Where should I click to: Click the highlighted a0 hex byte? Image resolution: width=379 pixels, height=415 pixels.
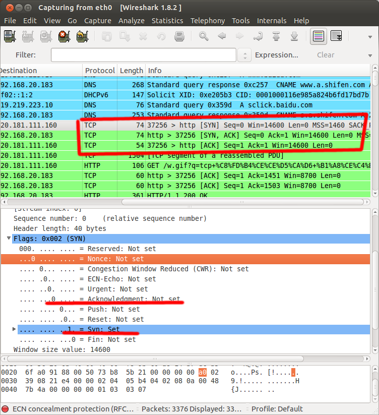pos(202,372)
